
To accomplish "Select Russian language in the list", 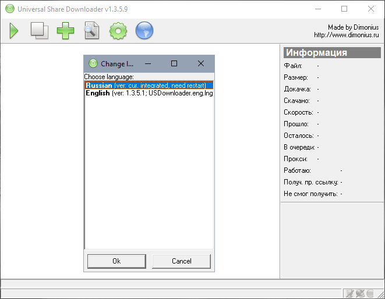I will [x=149, y=86].
